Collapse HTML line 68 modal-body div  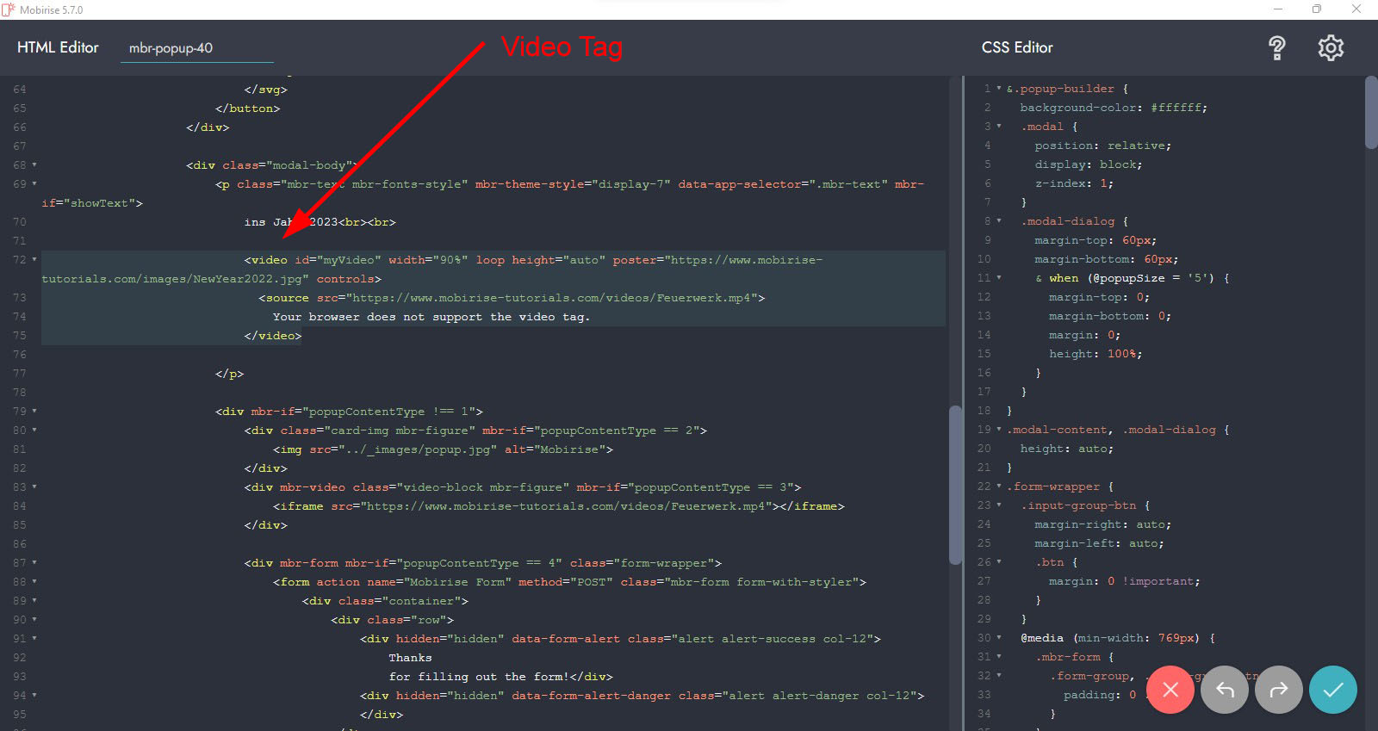point(34,164)
